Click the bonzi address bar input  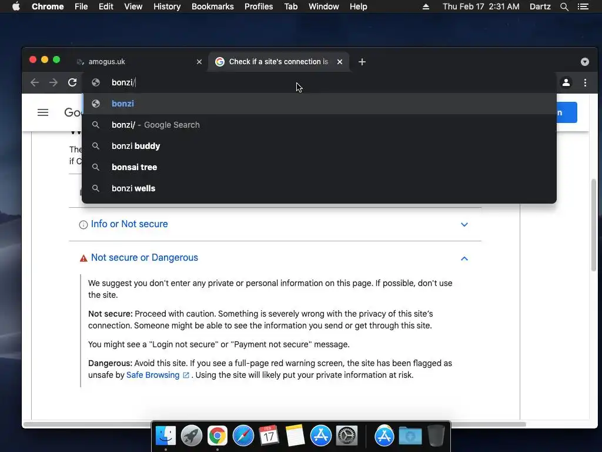tap(319, 82)
